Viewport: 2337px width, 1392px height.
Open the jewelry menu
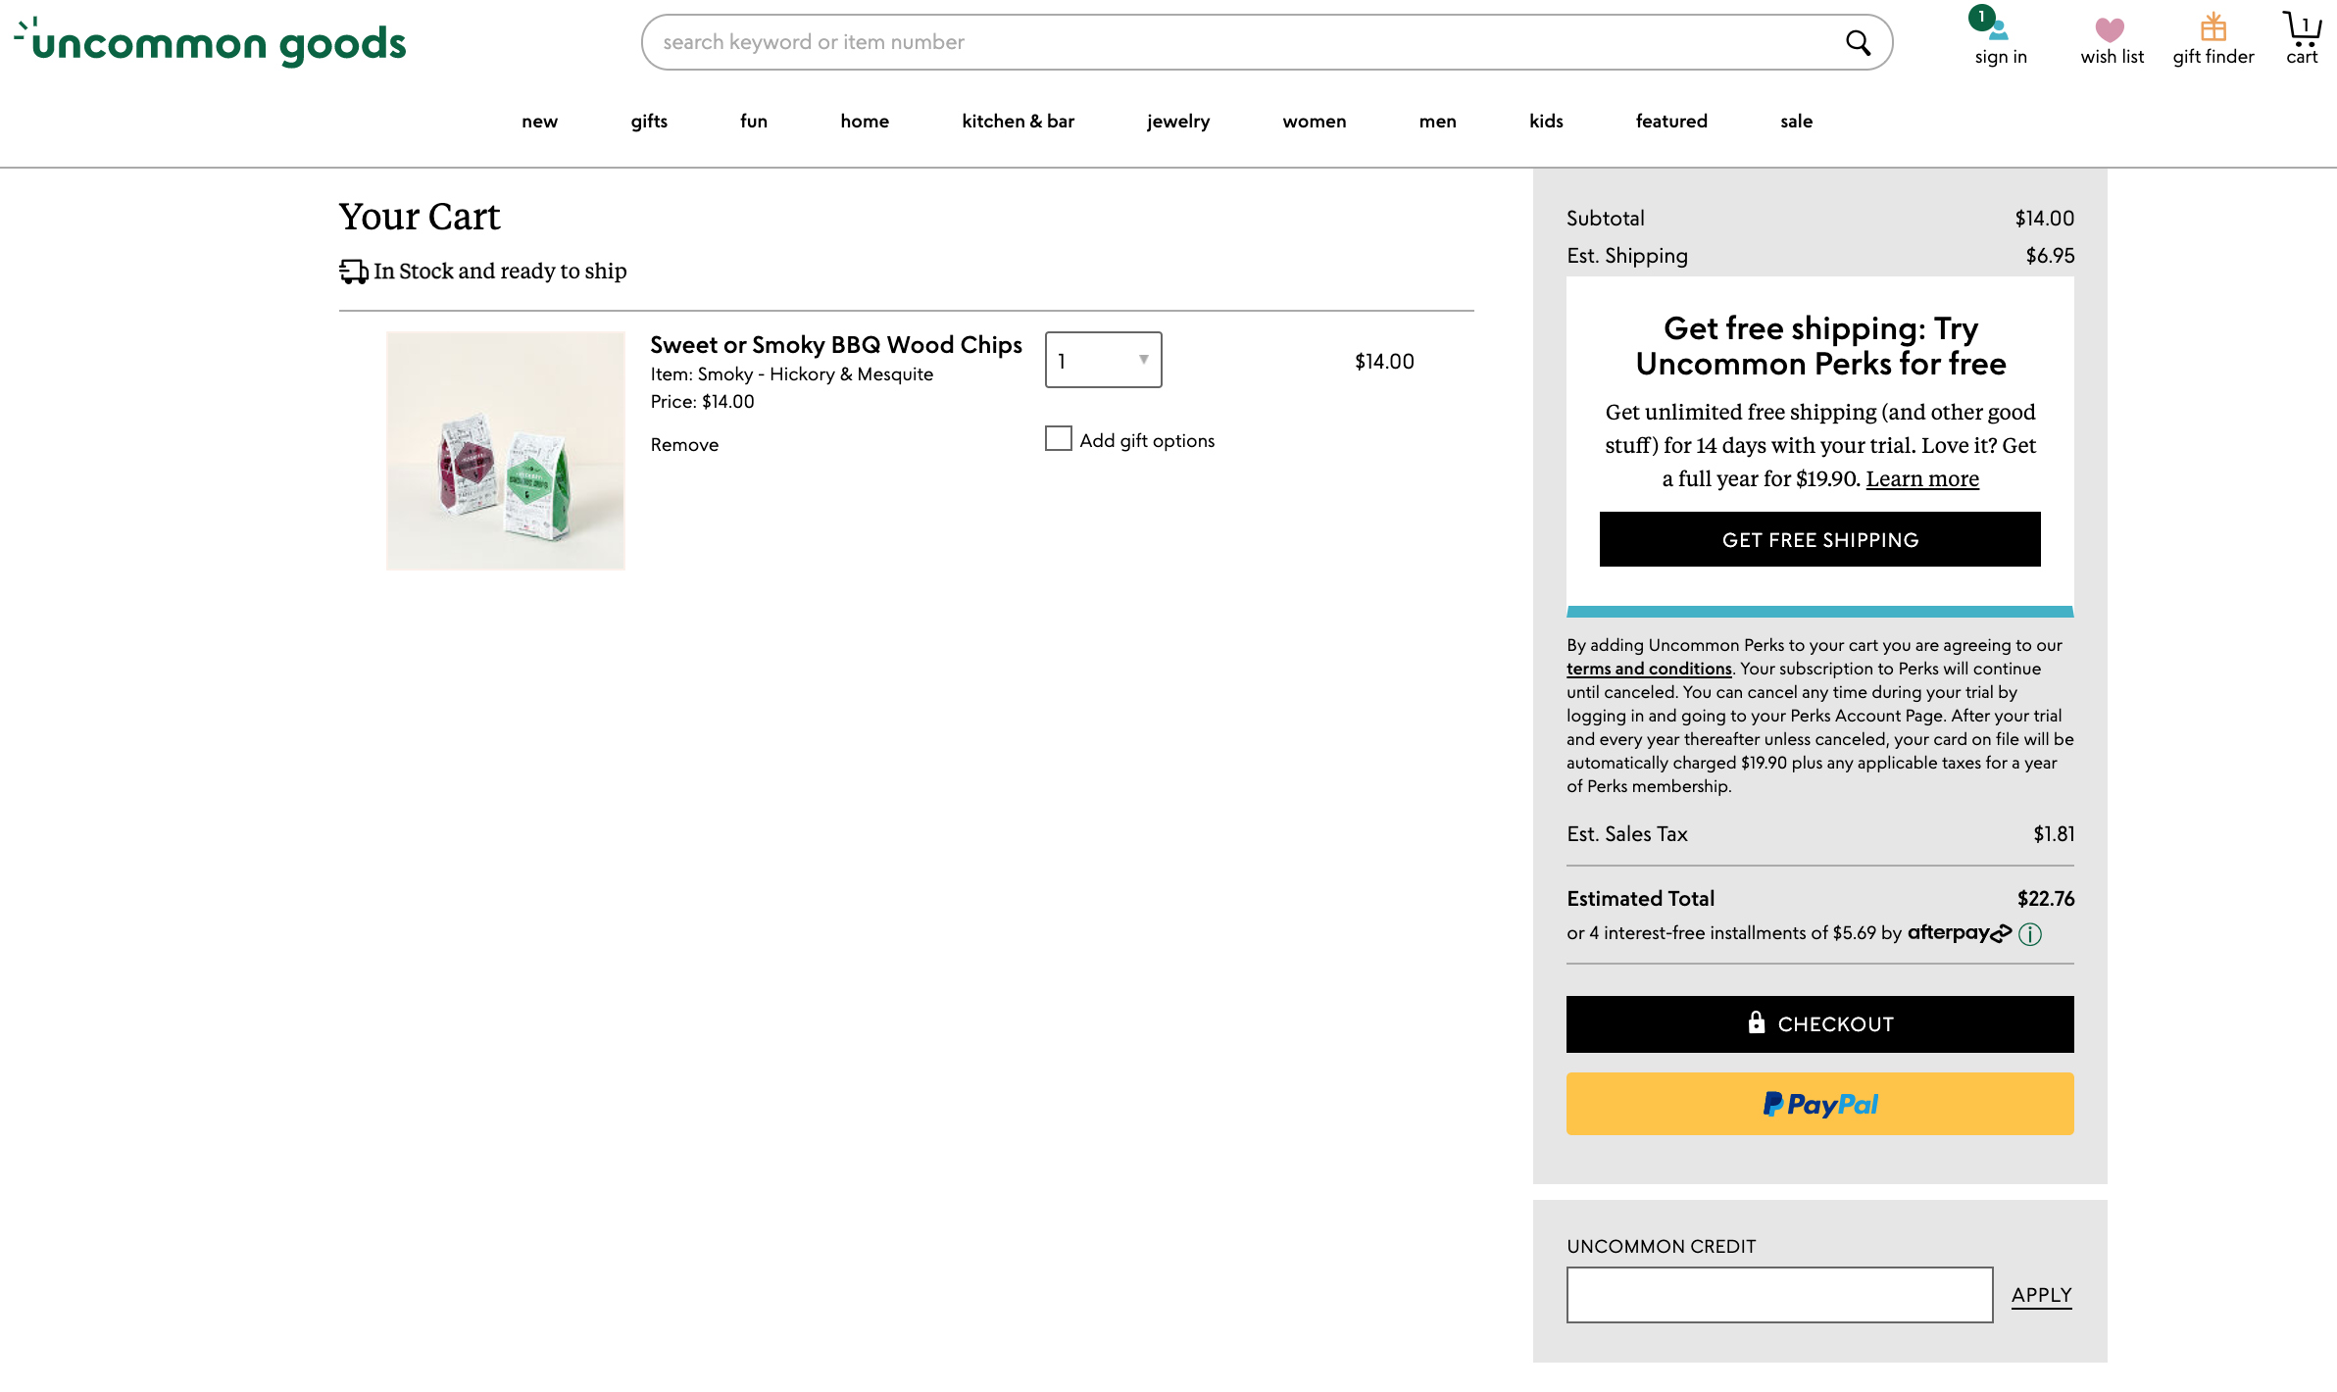point(1178,121)
